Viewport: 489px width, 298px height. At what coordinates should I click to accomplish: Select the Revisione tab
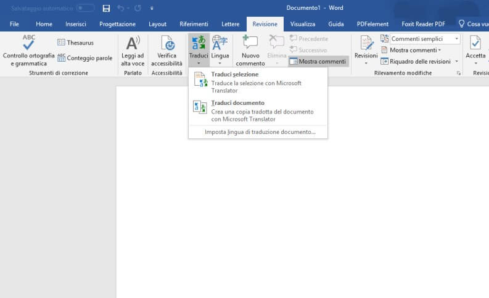[x=265, y=24]
